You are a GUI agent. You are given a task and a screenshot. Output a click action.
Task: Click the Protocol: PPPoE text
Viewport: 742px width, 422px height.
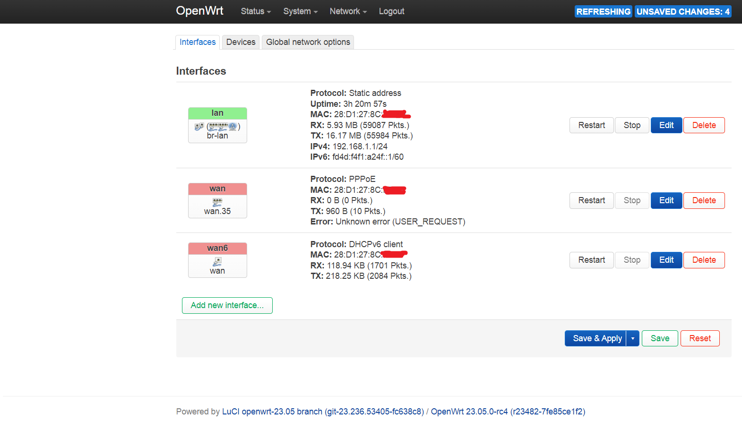pos(343,179)
